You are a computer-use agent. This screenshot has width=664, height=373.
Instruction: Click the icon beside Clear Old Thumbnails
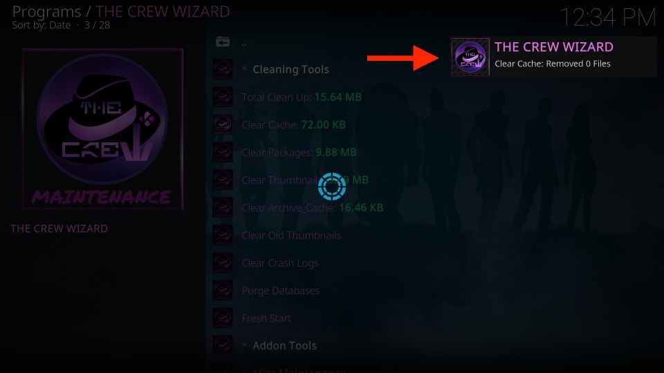click(x=222, y=235)
